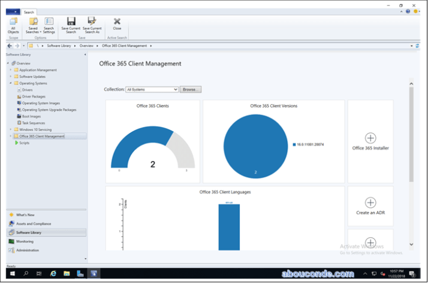
Task: Collapse the Operating Systems tree node
Action: 10,83
